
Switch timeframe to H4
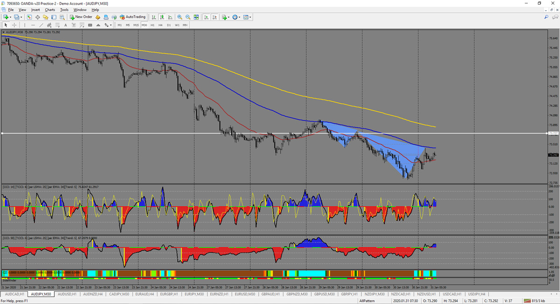tap(161, 25)
